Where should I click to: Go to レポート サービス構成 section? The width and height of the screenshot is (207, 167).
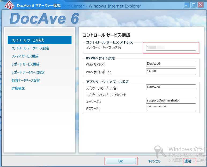(25, 64)
